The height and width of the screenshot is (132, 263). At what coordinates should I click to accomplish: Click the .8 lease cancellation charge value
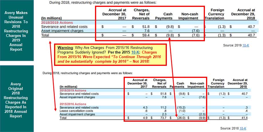click(x=165, y=111)
